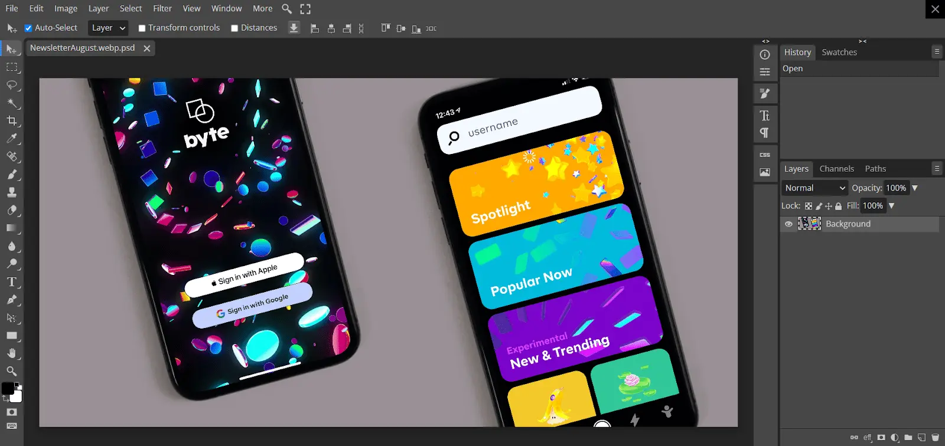945x446 pixels.
Task: Open the image panel icon below CSS
Action: [765, 172]
